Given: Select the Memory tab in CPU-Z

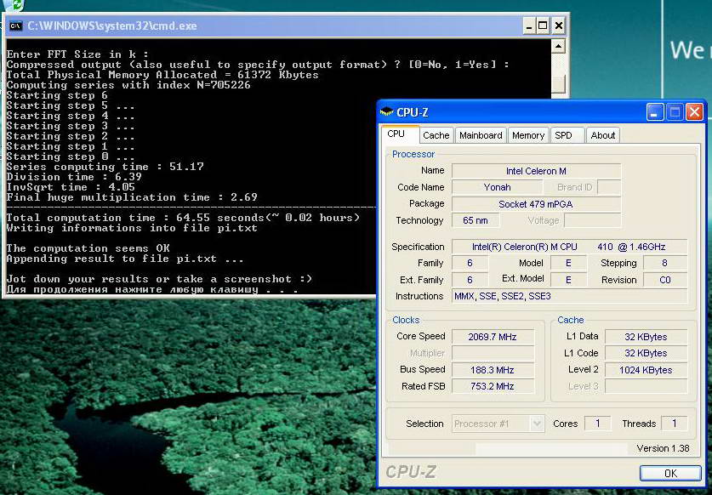Looking at the screenshot, I should coord(528,135).
